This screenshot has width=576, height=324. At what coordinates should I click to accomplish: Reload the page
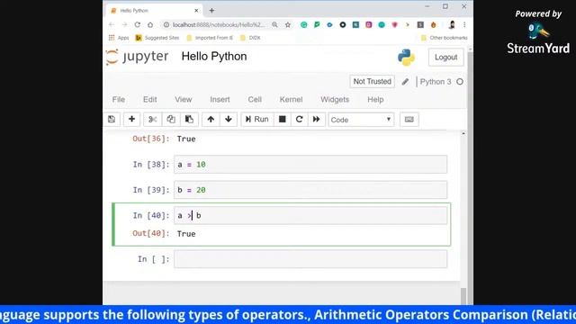point(138,24)
